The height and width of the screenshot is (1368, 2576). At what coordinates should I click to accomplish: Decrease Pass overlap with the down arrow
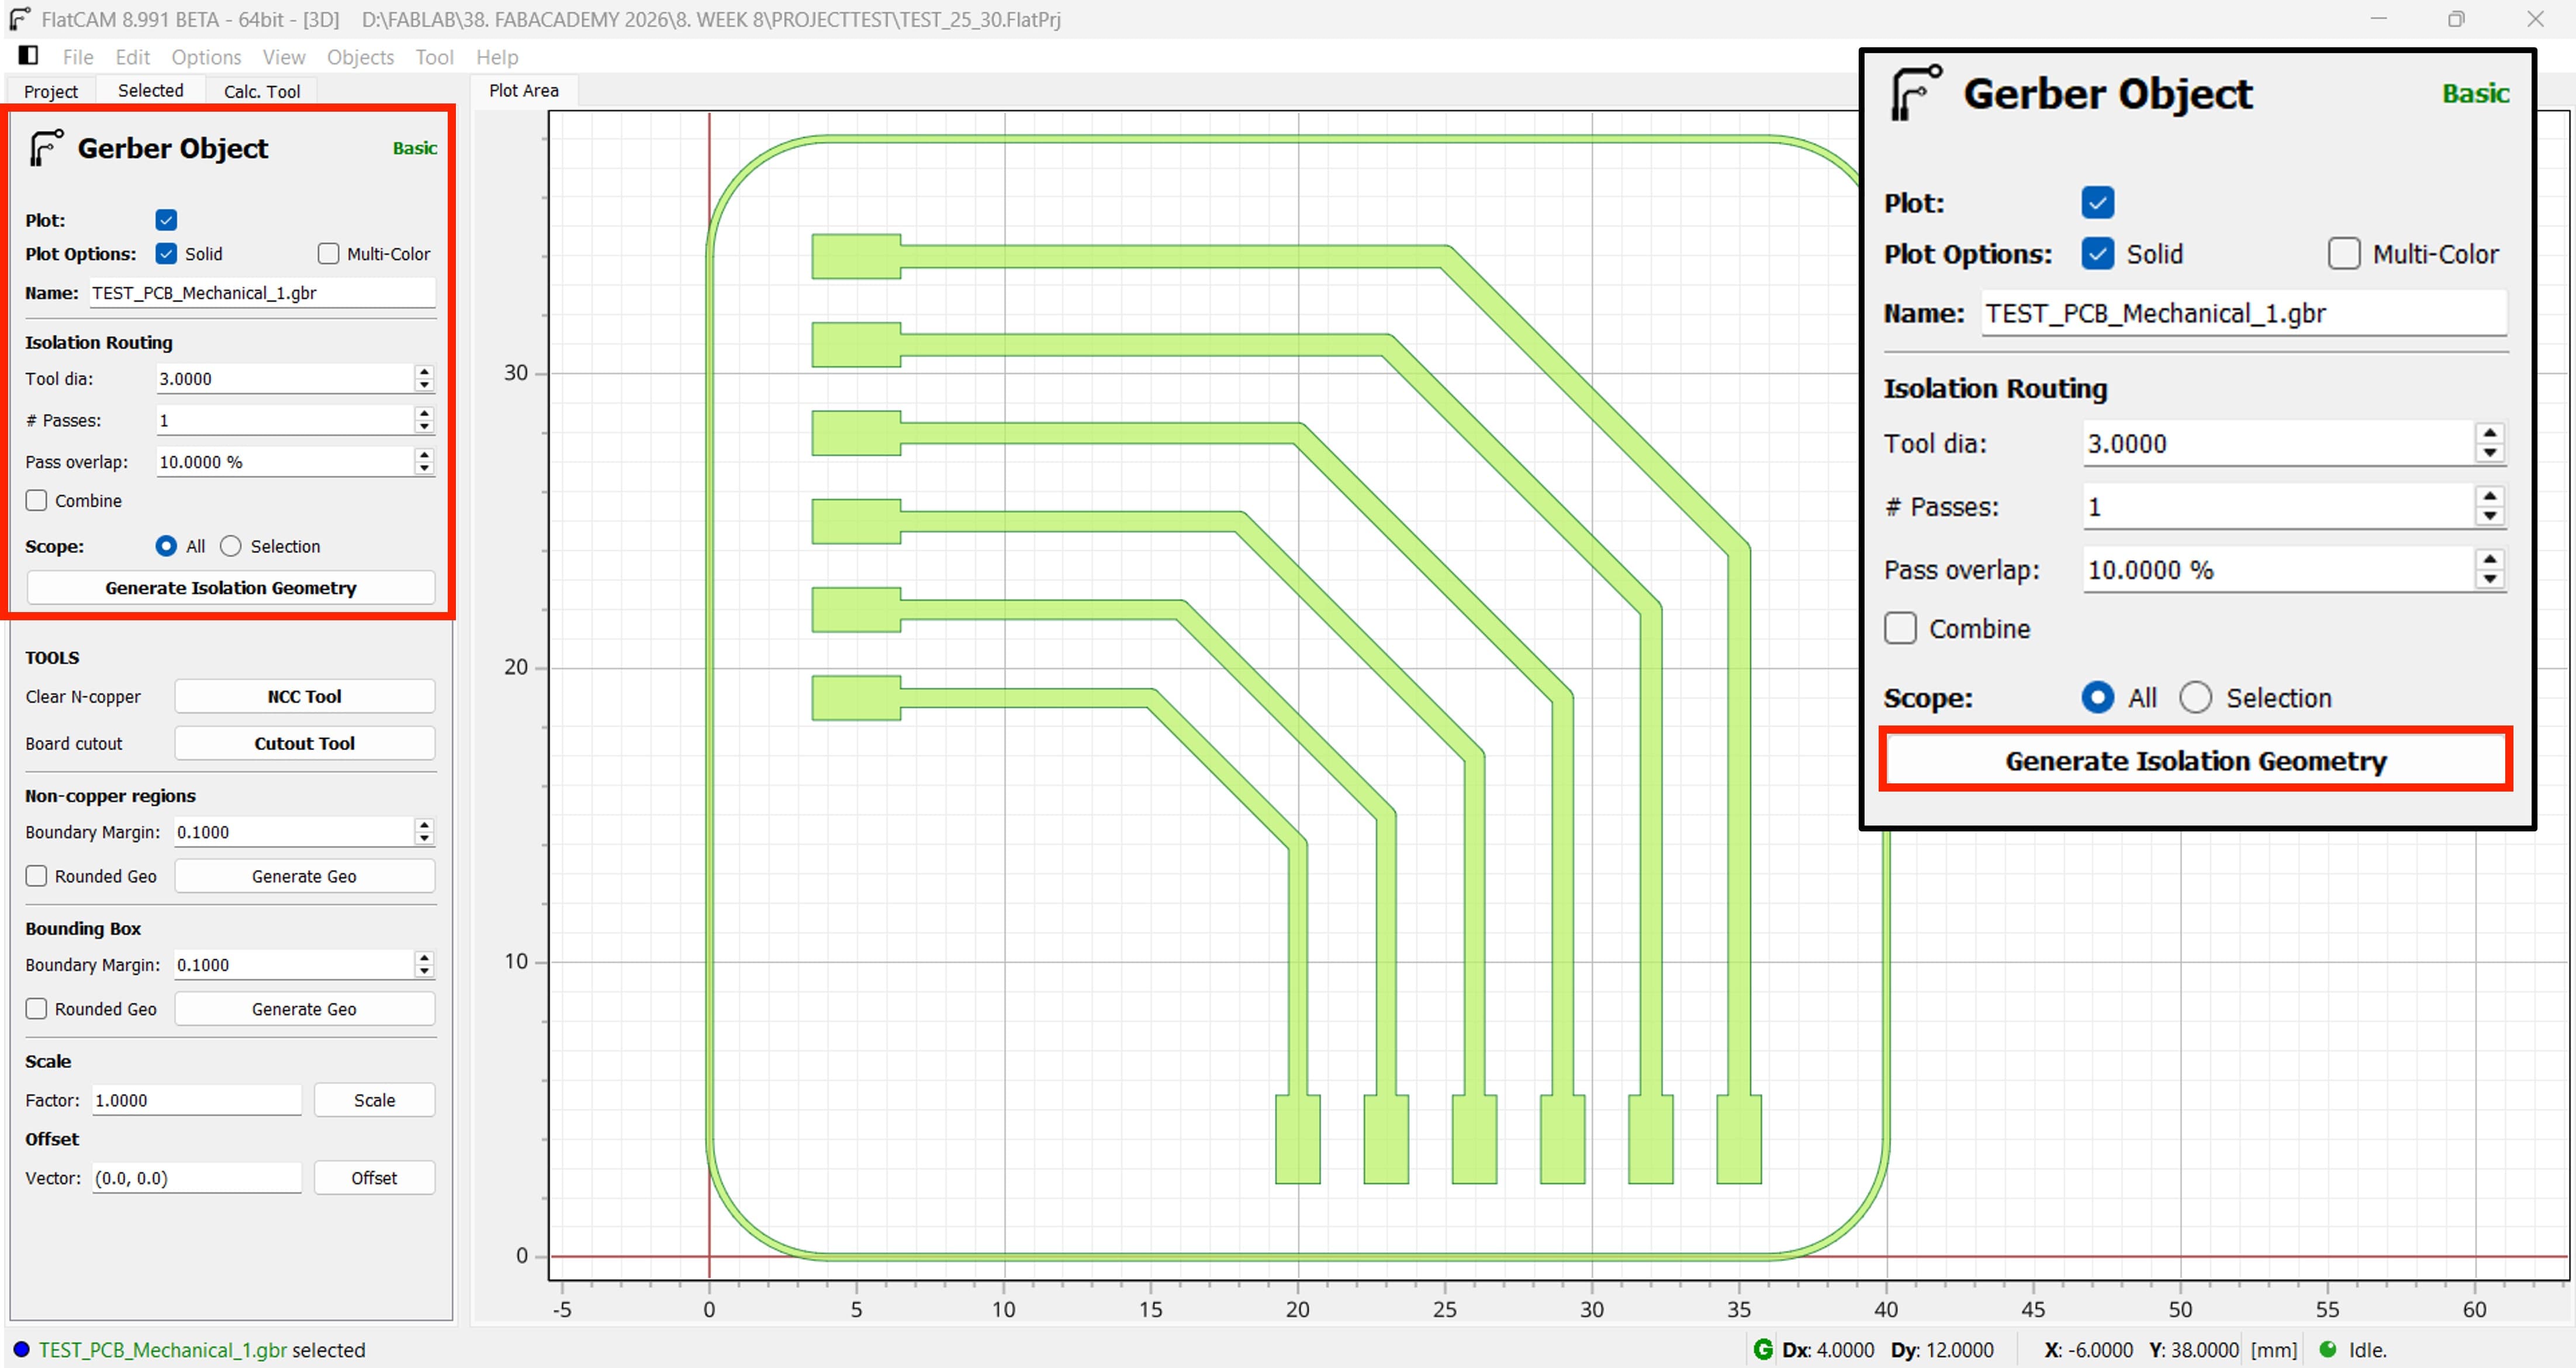click(x=424, y=468)
